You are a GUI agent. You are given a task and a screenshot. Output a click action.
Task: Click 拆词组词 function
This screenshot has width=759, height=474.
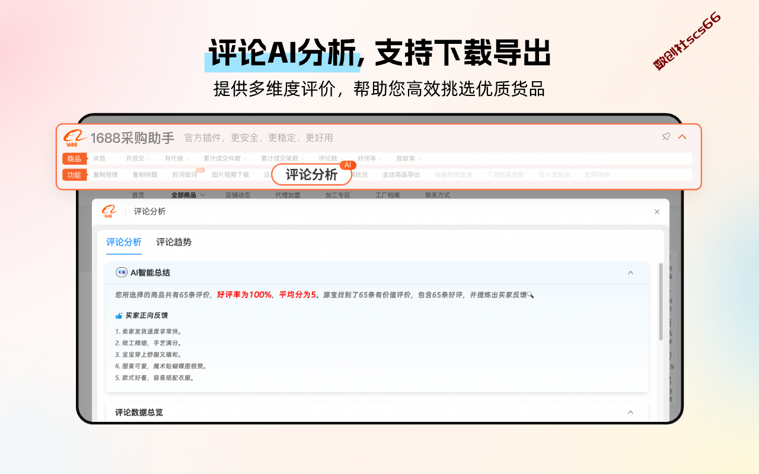click(185, 175)
